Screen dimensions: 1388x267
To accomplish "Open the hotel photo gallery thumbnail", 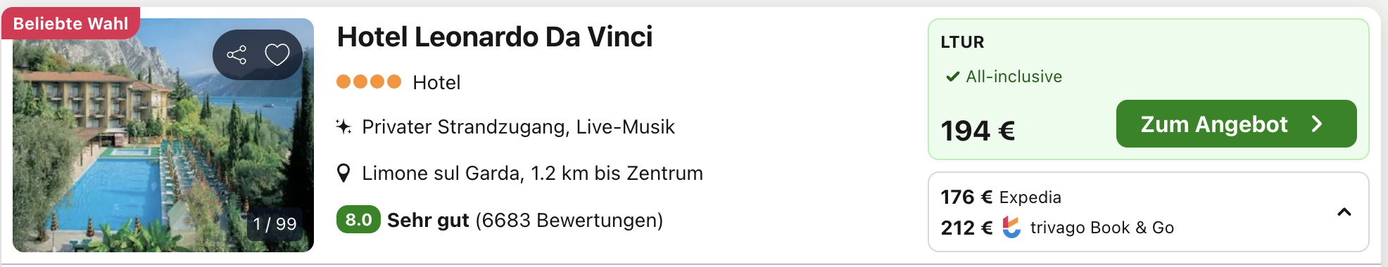I will coord(163,135).
